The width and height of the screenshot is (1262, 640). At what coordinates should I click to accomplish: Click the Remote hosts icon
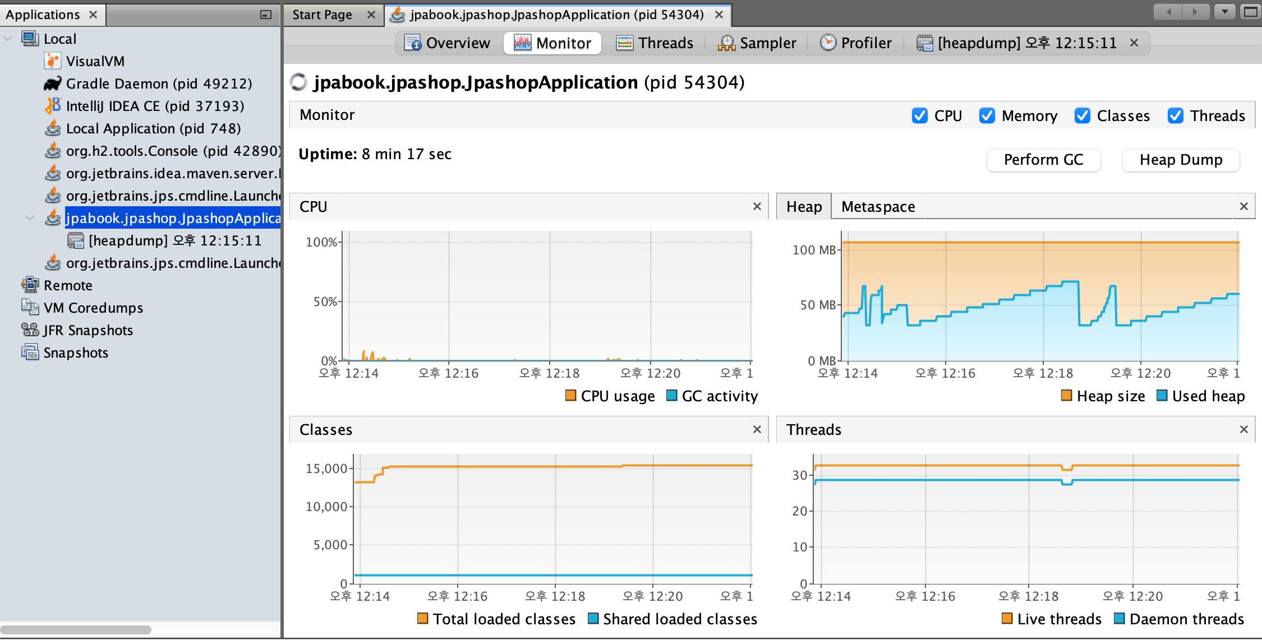(x=30, y=285)
